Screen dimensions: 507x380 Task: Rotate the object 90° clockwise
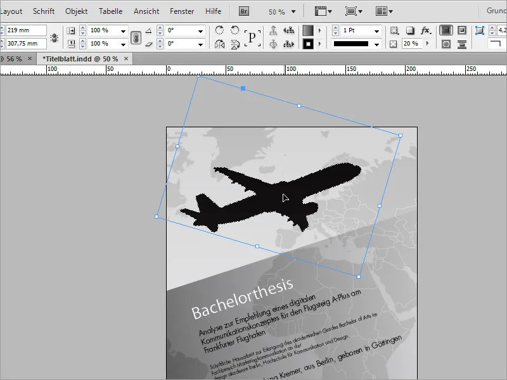219,30
